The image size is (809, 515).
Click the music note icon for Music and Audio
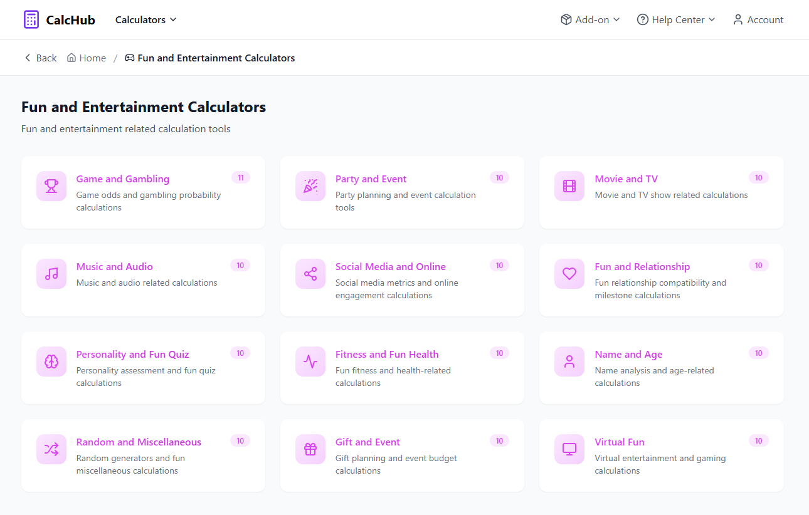coord(51,274)
